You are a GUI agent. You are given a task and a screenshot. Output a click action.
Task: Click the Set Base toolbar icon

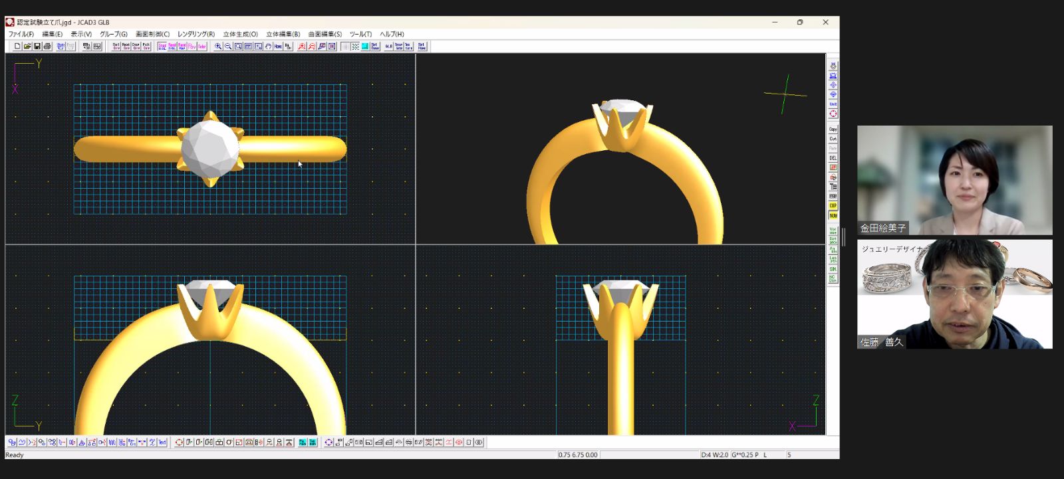coord(375,47)
